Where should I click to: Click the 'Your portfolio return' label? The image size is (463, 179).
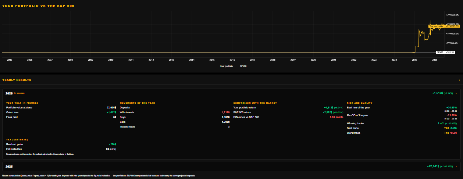[x=245, y=108]
